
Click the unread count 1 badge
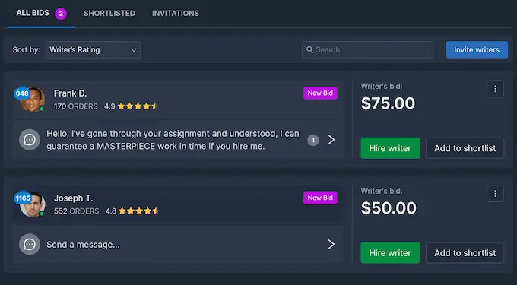click(313, 140)
